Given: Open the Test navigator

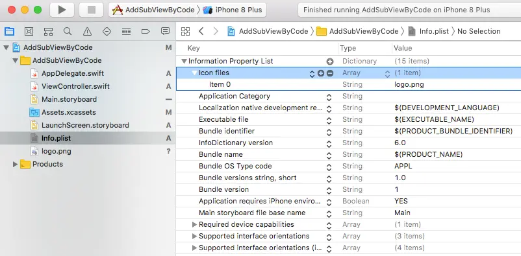Looking at the screenshot, I should point(107,32).
